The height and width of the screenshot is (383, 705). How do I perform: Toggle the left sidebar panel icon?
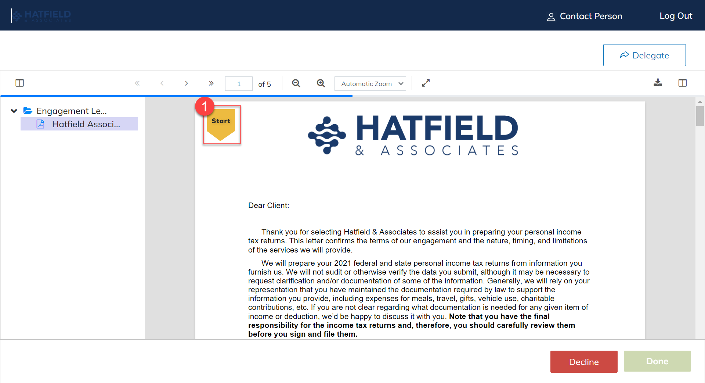20,83
